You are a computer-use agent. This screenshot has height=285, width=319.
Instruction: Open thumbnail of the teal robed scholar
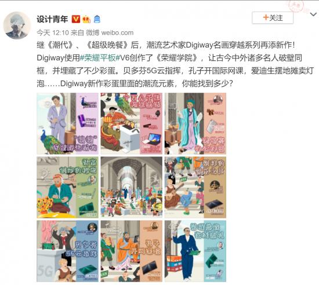[195, 123]
